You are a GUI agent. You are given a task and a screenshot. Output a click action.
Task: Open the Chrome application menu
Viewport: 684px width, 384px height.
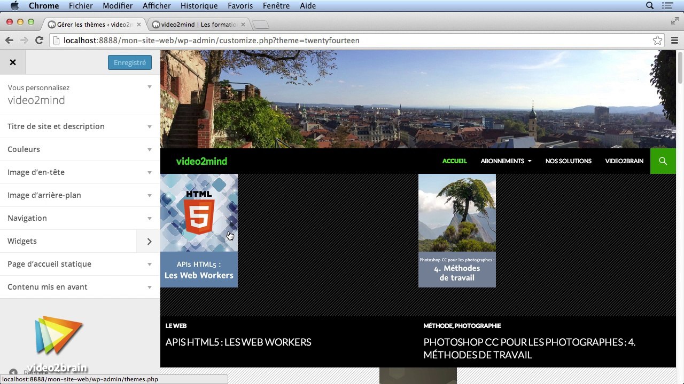tap(44, 6)
